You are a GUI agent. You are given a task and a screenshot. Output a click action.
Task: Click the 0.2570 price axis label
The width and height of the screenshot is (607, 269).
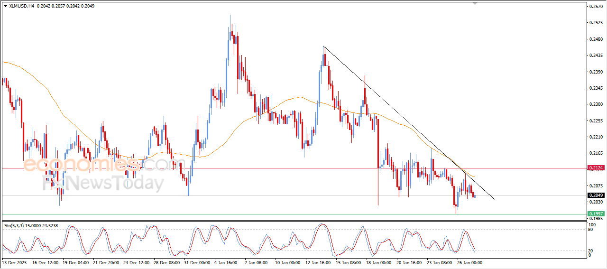click(x=596, y=7)
